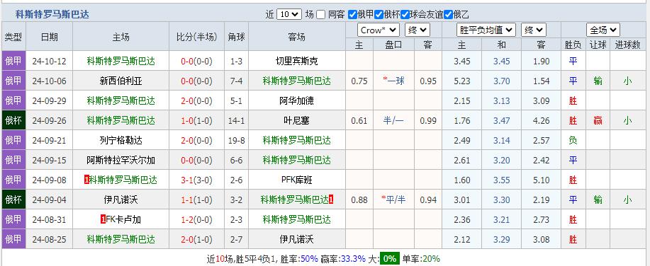Open 伊凡诺沃 away team on 24-08-25
This screenshot has height=266, width=650.
[x=297, y=239]
